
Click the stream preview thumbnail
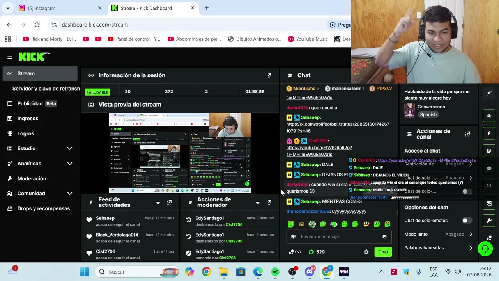pyautogui.click(x=180, y=153)
